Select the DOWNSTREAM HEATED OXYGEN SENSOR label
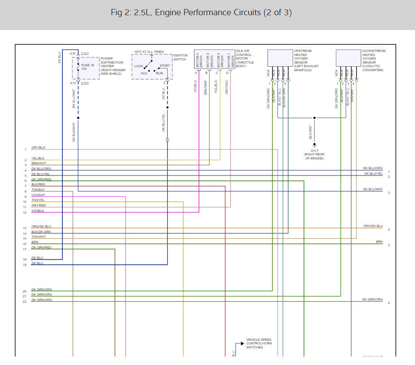Image resolution: width=415 pixels, height=365 pixels. tap(374, 60)
